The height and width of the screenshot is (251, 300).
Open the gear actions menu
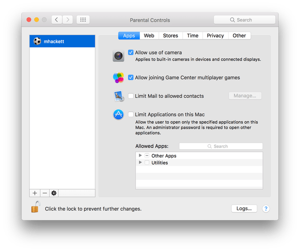[54, 193]
